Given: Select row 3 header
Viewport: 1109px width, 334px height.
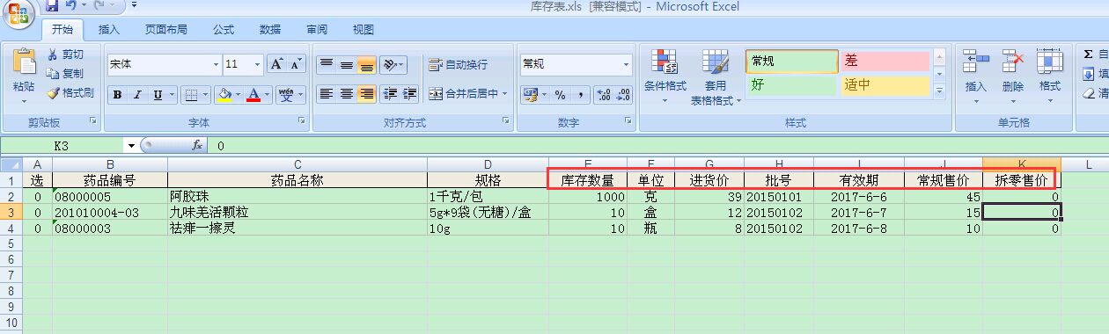Looking at the screenshot, I should tap(11, 213).
